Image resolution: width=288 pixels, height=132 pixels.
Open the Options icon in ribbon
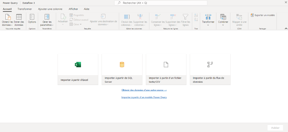pos(32,17)
